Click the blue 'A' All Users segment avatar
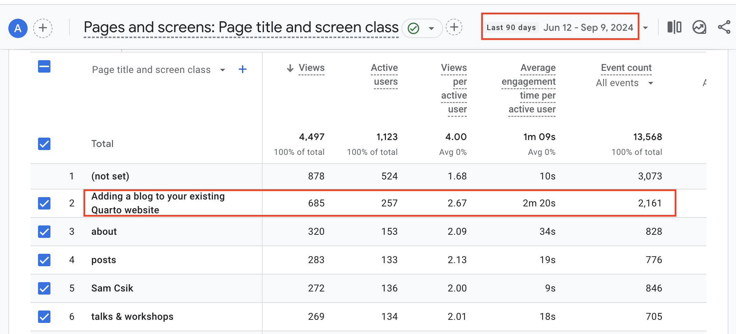The height and width of the screenshot is (334, 736). point(18,28)
